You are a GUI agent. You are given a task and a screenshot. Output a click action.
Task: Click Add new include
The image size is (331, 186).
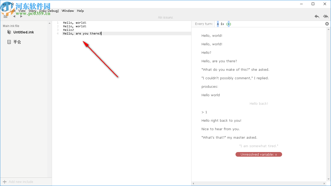[21, 182]
